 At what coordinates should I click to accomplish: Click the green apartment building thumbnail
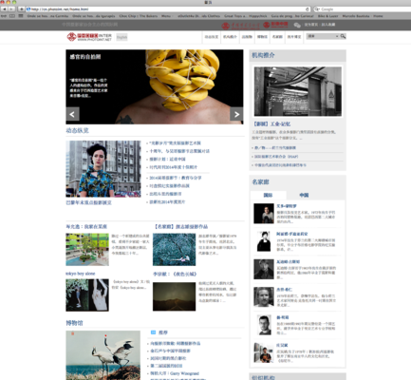87,250
